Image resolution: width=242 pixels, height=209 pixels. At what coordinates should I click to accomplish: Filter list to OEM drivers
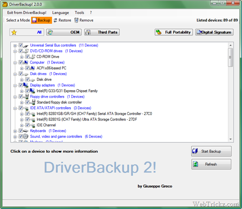[x=64, y=32]
